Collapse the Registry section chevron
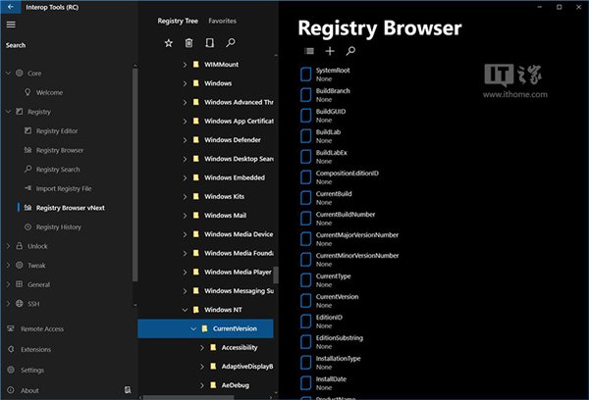This screenshot has width=589, height=400. [x=8, y=112]
